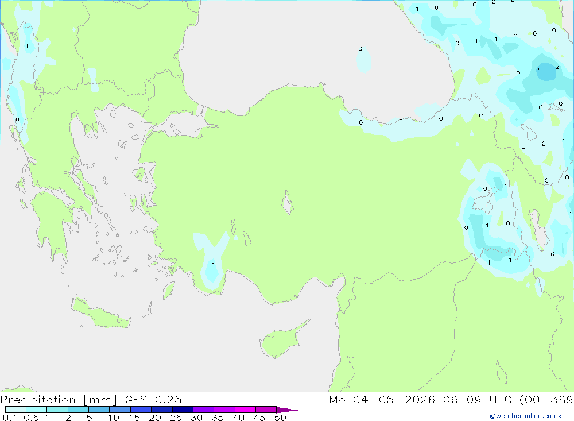Click the legend label 0.5
This screenshot has height=421, width=574.
[x=31, y=418]
